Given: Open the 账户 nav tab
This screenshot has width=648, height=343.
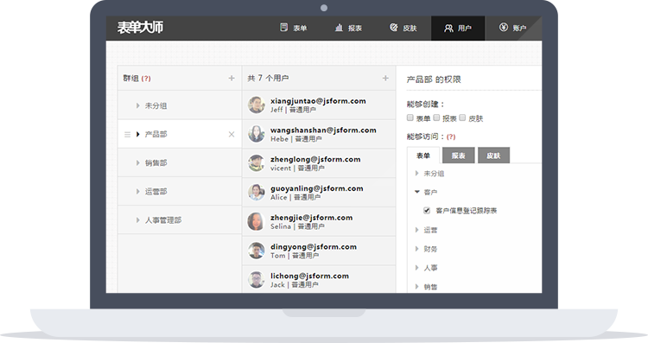Looking at the screenshot, I should [513, 29].
